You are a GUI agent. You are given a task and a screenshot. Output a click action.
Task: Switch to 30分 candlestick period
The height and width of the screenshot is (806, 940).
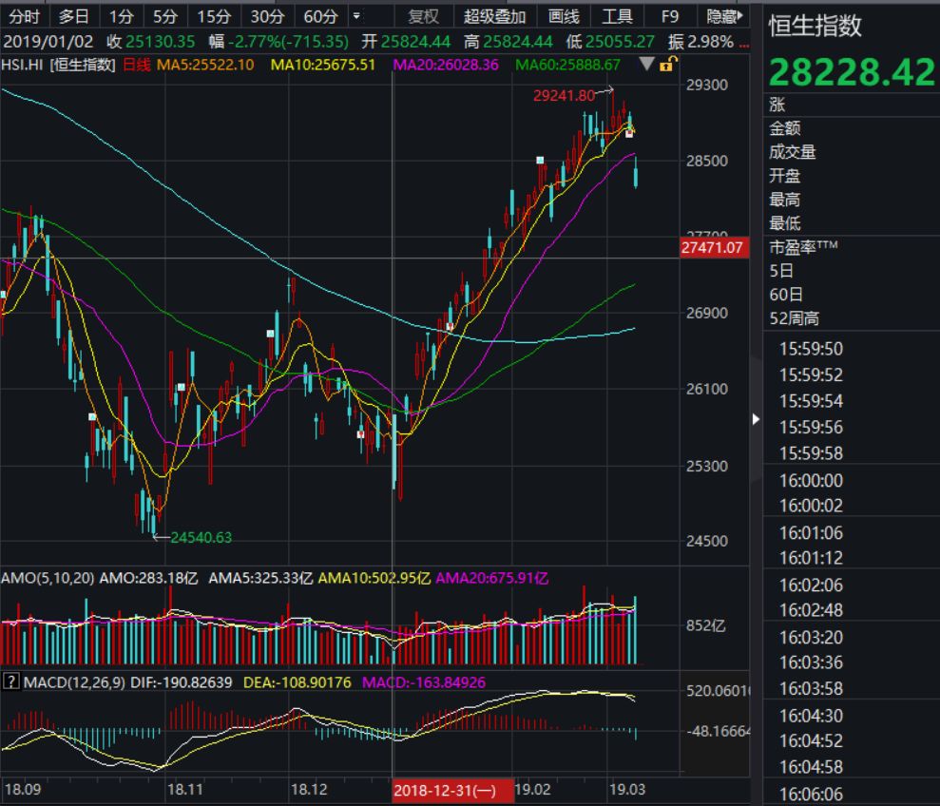tap(267, 17)
